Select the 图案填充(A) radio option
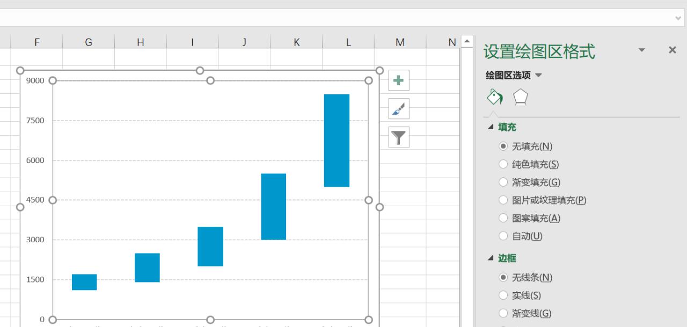 click(503, 218)
